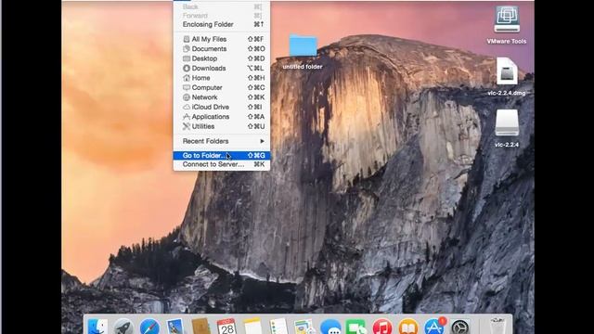This screenshot has width=594, height=334.
Task: Open Reminders list icon in Dock
Action: coord(278,327)
